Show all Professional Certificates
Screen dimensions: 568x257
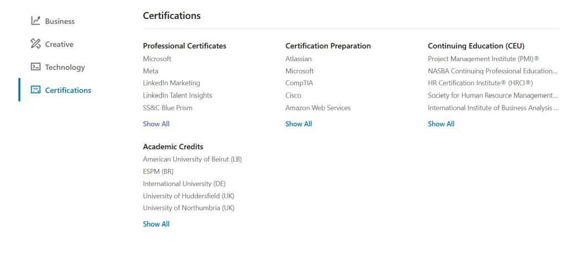(x=156, y=124)
